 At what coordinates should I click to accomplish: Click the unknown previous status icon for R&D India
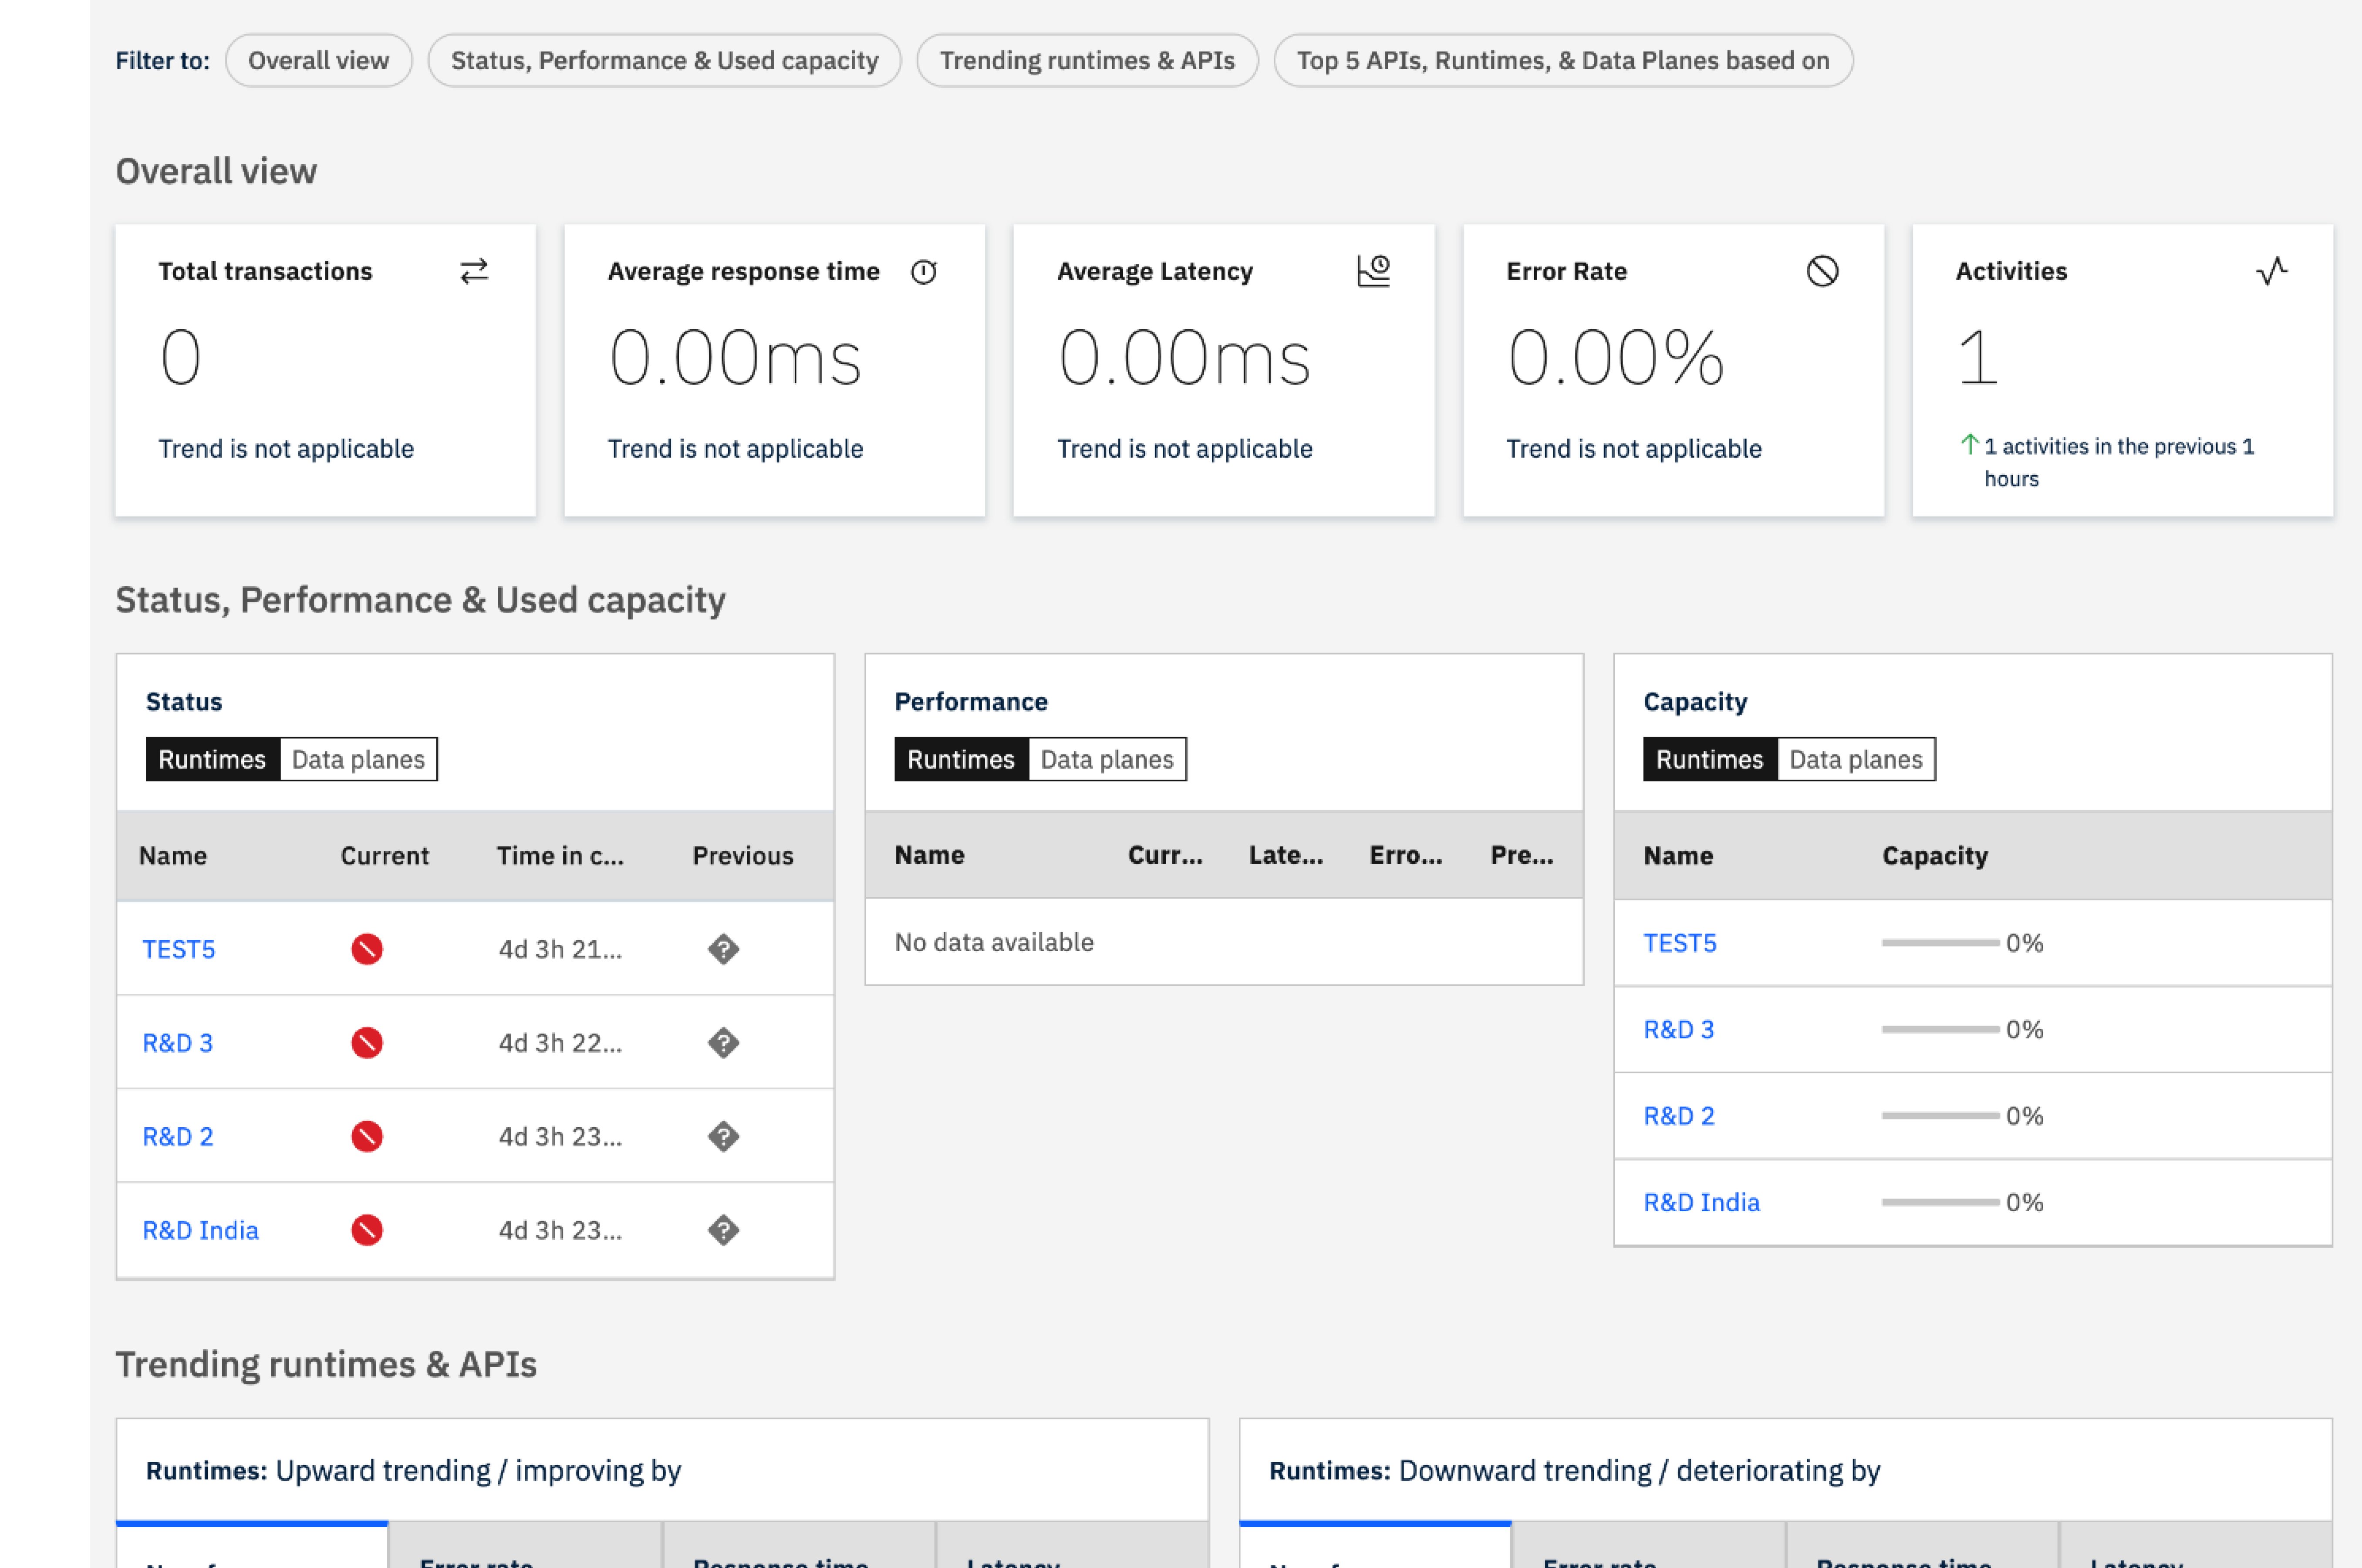(724, 1230)
